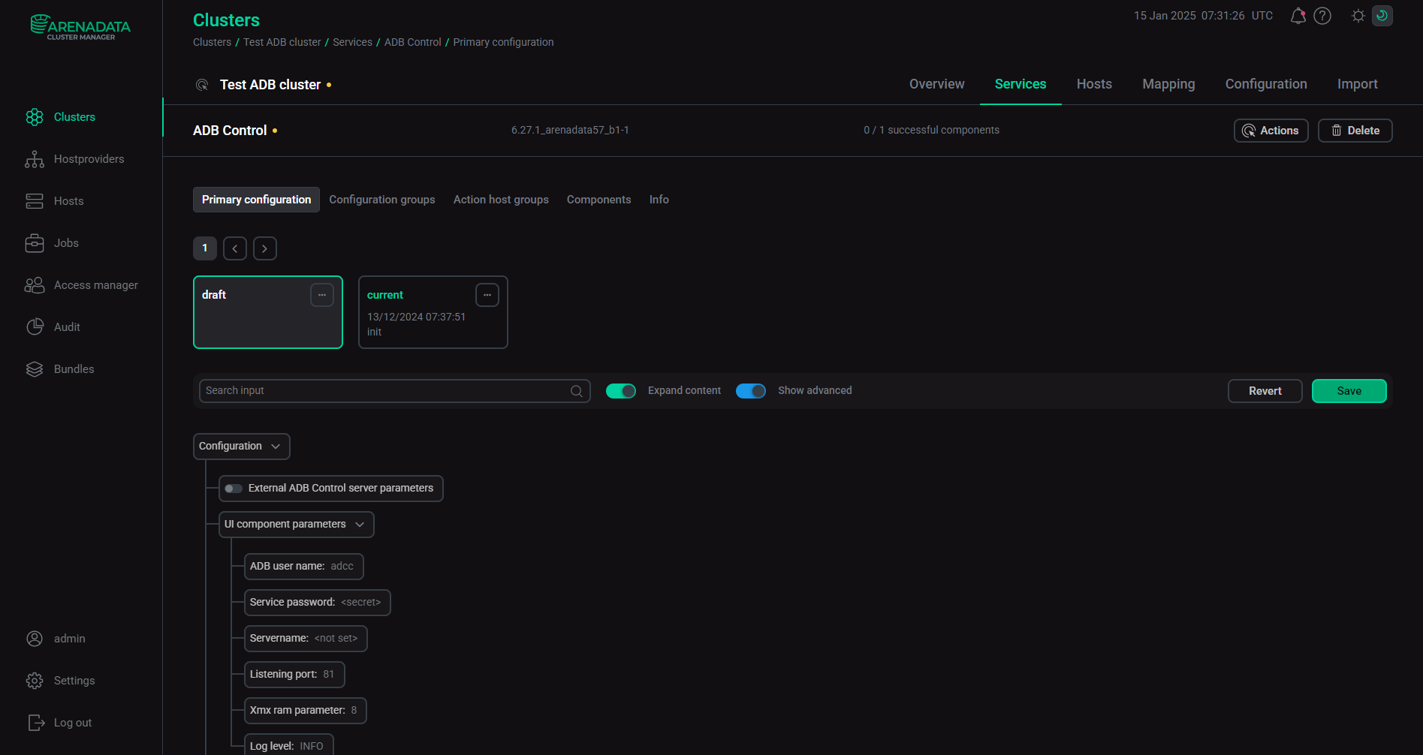Go to Hosts sidebar icon
This screenshot has width=1423, height=755.
(x=35, y=201)
